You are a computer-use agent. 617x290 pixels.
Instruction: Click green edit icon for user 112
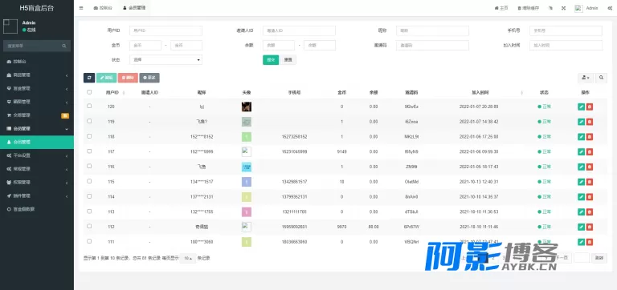pos(581,227)
